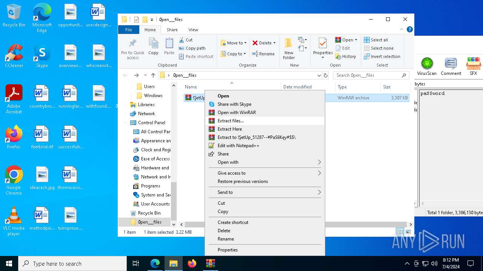Click the New folder icon
The width and height of the screenshot is (483, 271).
pos(289,48)
